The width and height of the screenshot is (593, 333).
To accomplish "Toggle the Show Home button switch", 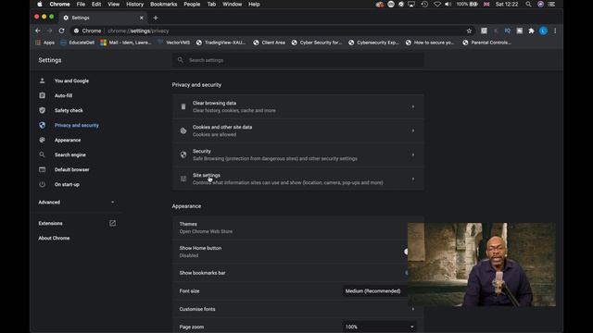I will click(x=406, y=252).
